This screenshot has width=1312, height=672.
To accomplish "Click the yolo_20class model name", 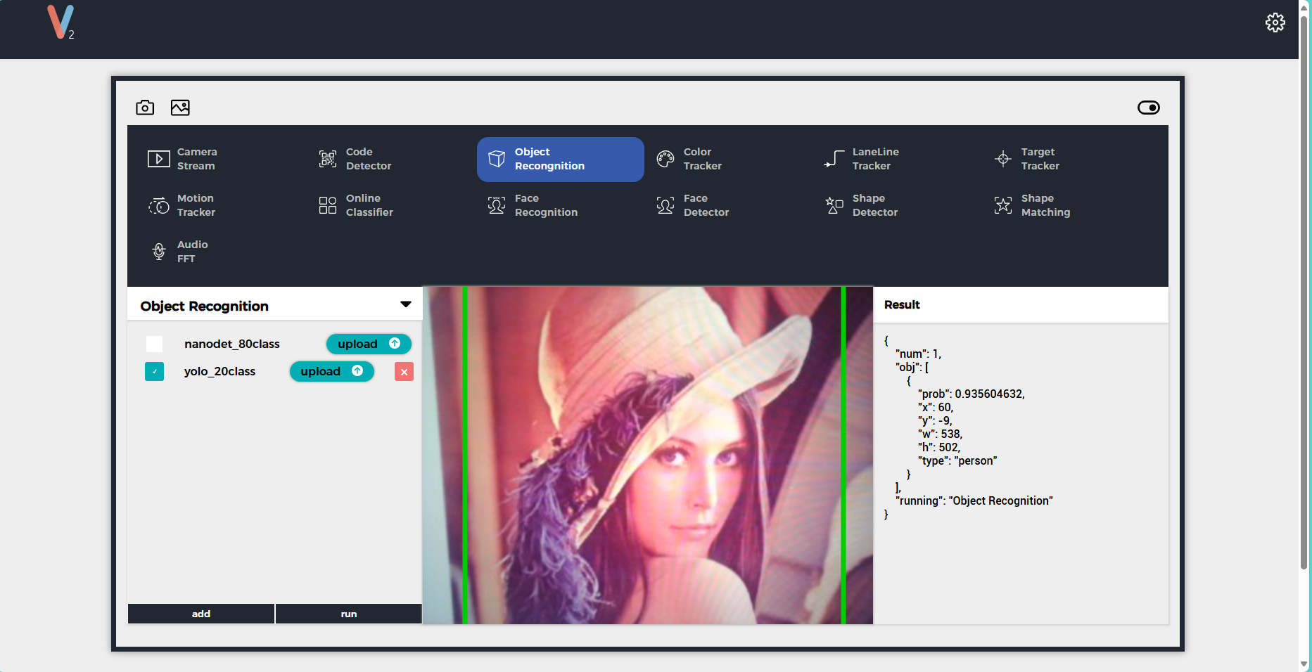I will click(219, 371).
